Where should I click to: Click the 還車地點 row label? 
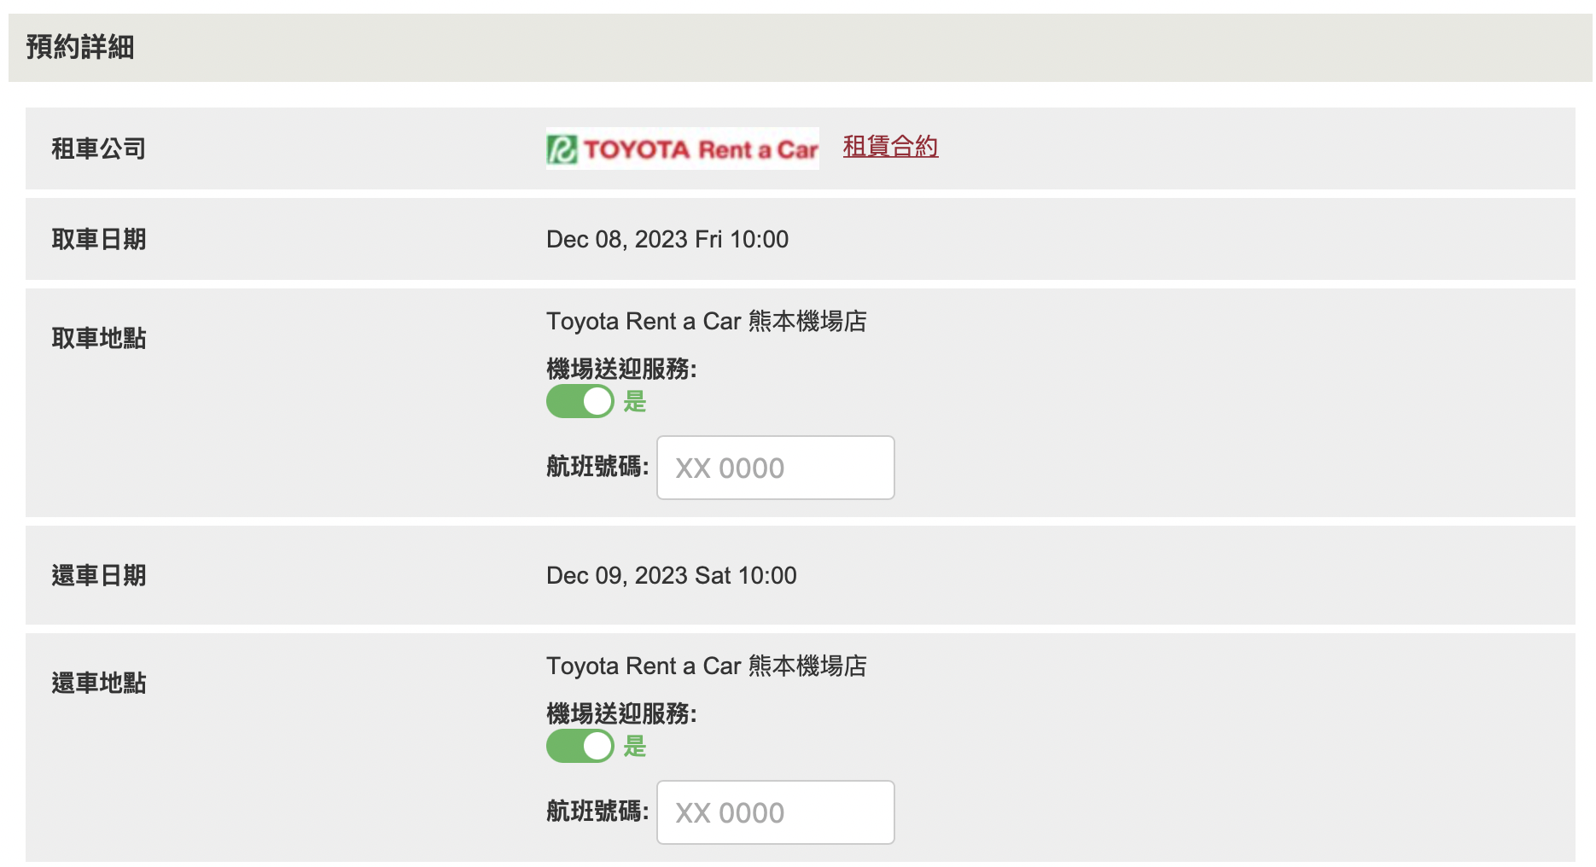(x=98, y=683)
